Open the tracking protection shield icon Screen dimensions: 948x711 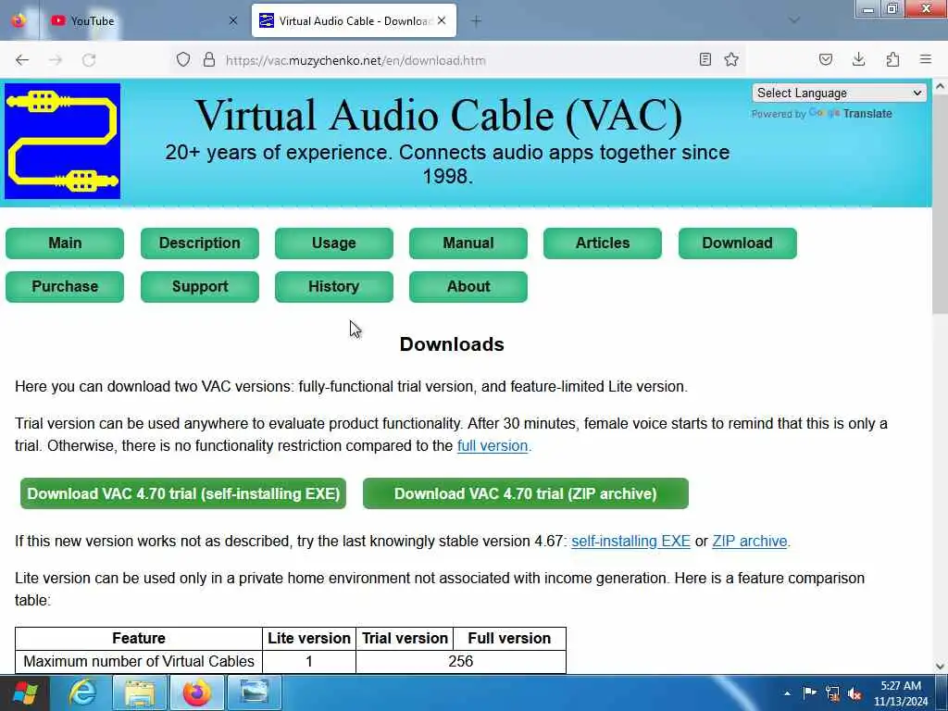183,59
